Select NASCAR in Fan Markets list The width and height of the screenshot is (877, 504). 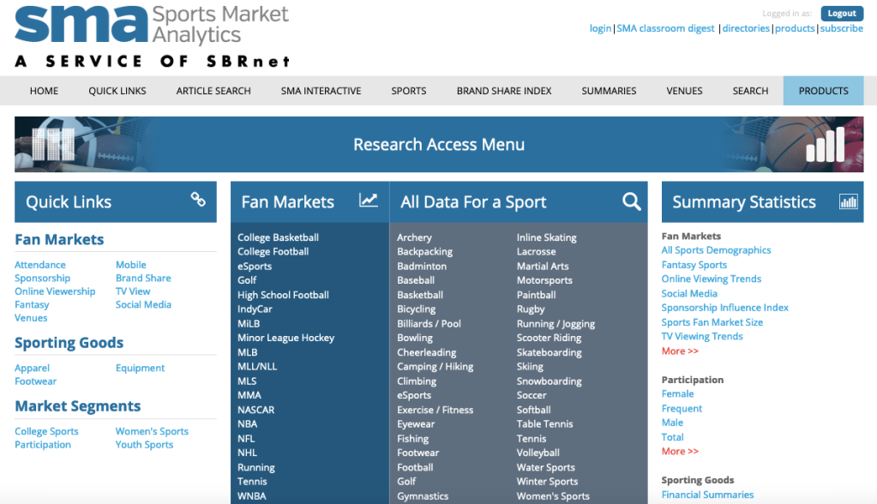(x=255, y=410)
